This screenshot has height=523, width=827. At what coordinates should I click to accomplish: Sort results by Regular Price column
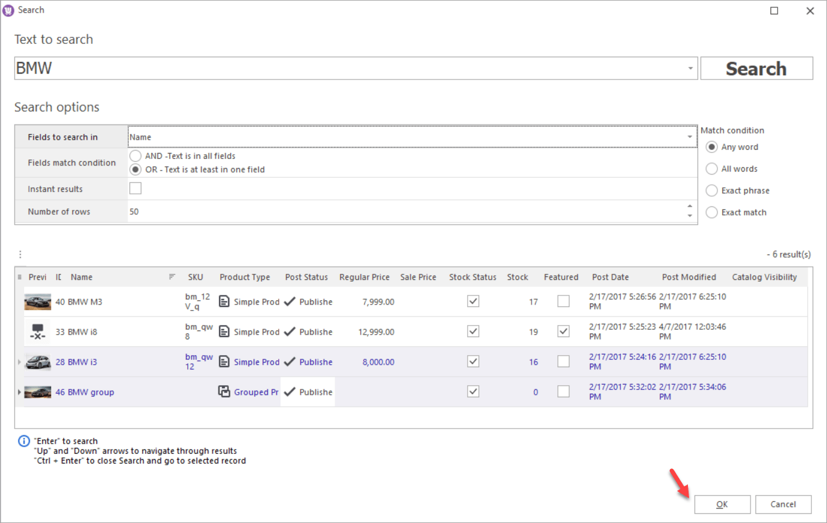tap(364, 277)
